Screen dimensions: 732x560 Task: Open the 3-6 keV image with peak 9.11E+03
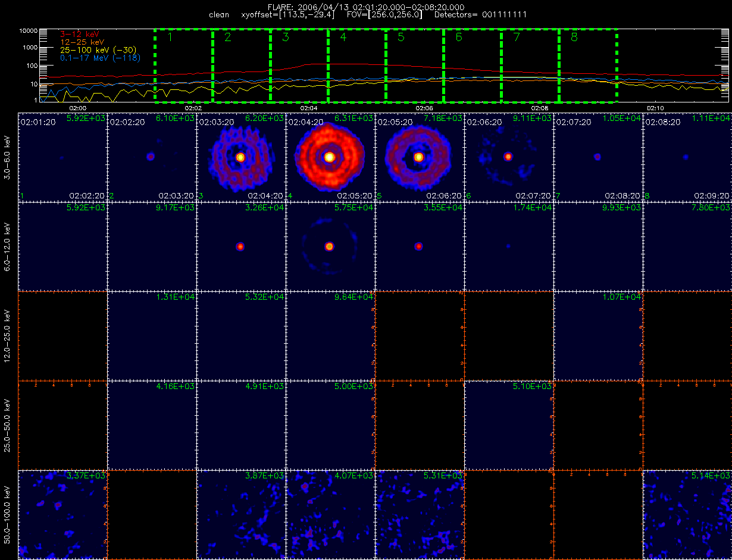[509, 157]
